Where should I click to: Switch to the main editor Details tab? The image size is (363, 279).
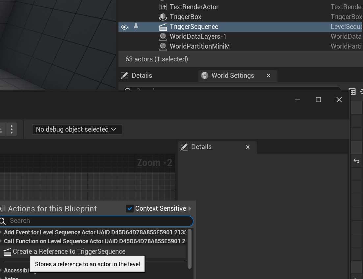pyautogui.click(x=137, y=75)
